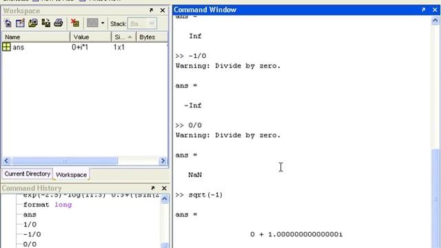Select the ans variable icon in Workspace
The width and height of the screenshot is (441, 248).
[x=6, y=47]
